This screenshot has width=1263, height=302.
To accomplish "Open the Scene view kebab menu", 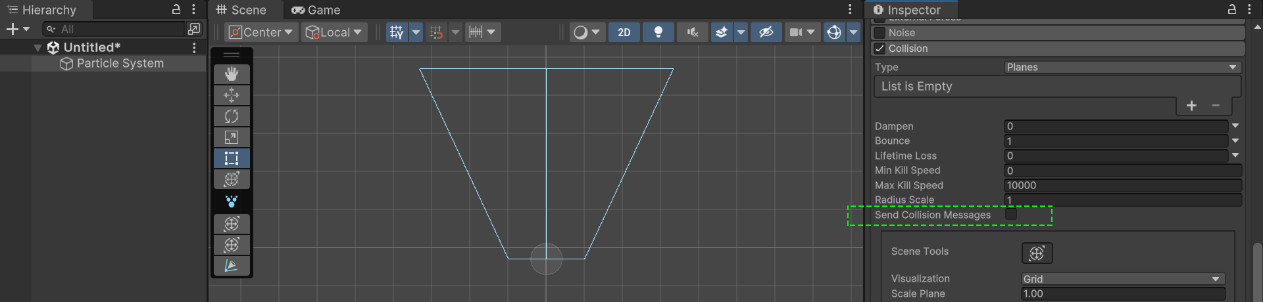I will (x=850, y=9).
